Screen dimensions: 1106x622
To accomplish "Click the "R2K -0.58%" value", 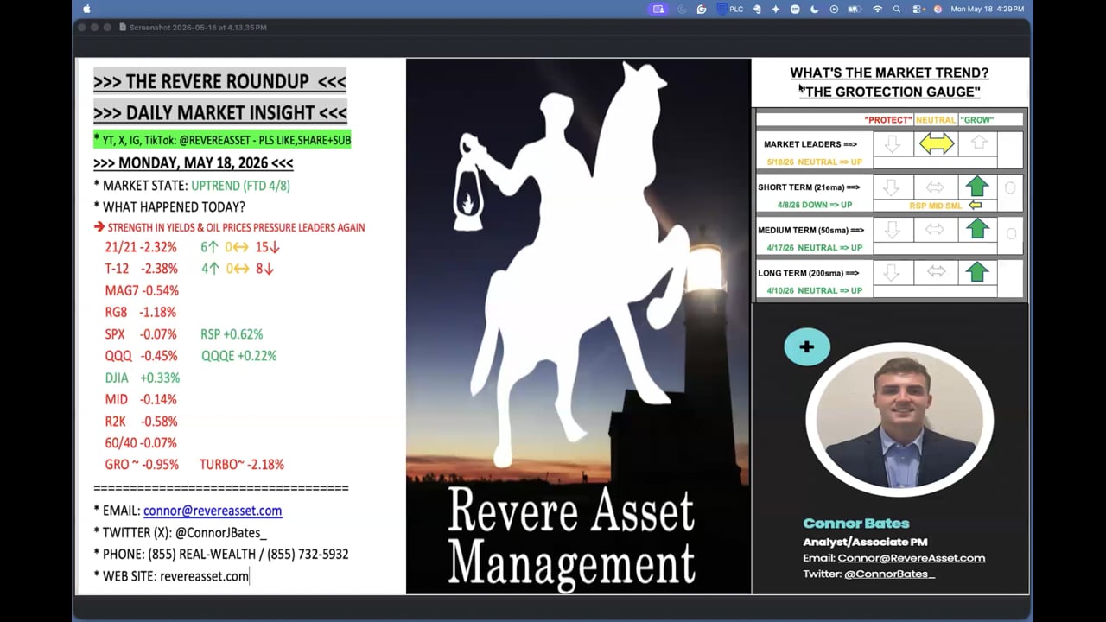I will click(141, 422).
